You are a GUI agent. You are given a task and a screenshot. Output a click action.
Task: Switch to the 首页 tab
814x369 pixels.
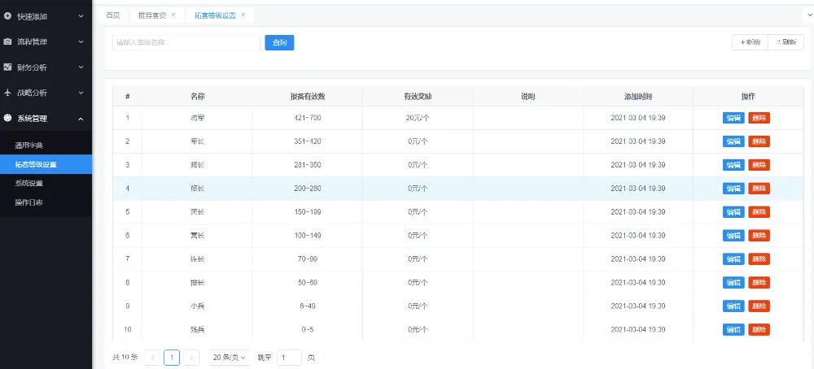click(113, 15)
